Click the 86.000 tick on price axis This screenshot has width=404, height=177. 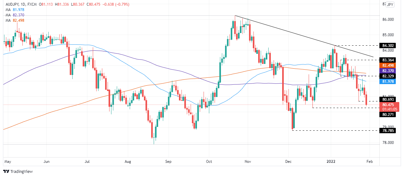click(x=388, y=20)
